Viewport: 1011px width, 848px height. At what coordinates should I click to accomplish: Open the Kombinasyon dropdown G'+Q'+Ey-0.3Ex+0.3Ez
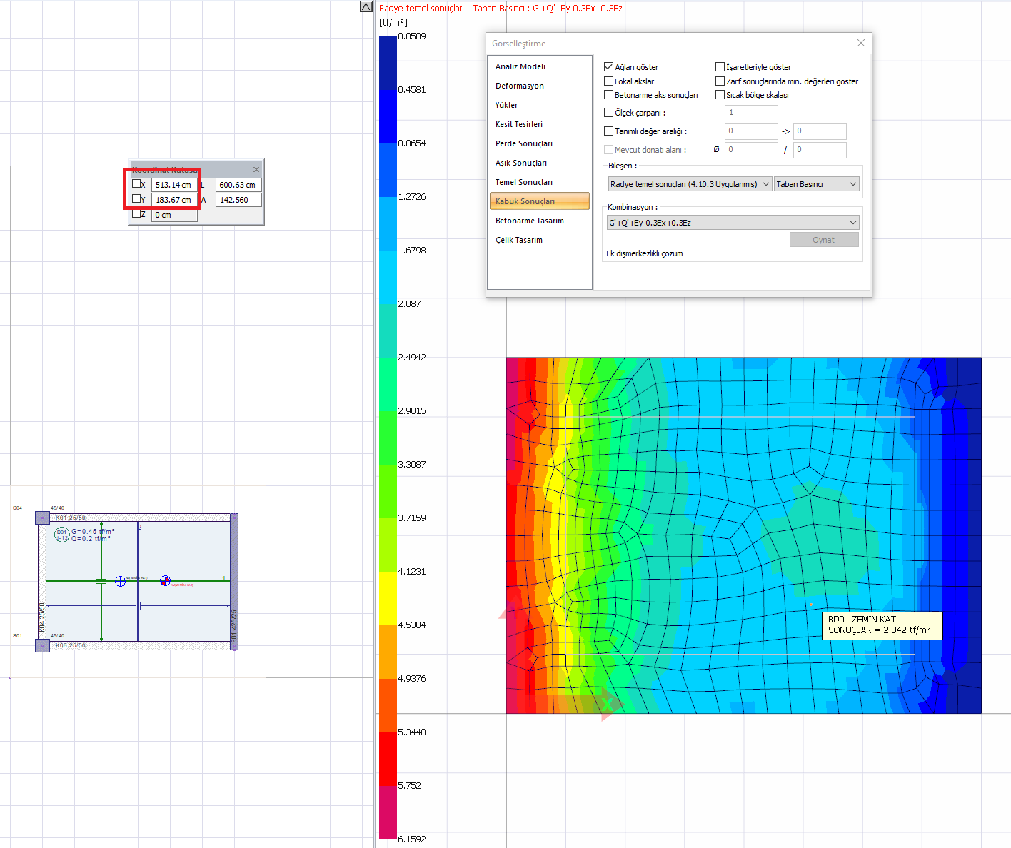click(733, 223)
